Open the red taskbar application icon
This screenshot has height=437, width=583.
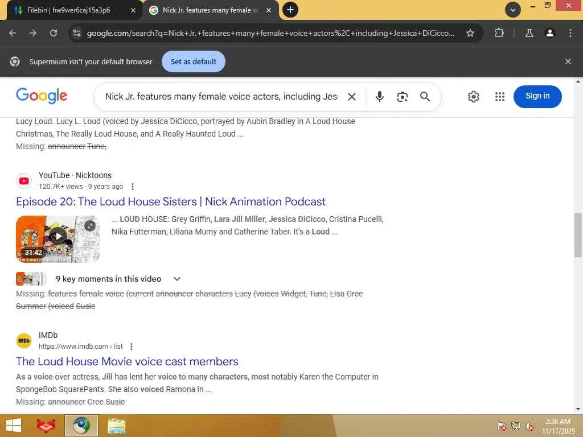46,426
